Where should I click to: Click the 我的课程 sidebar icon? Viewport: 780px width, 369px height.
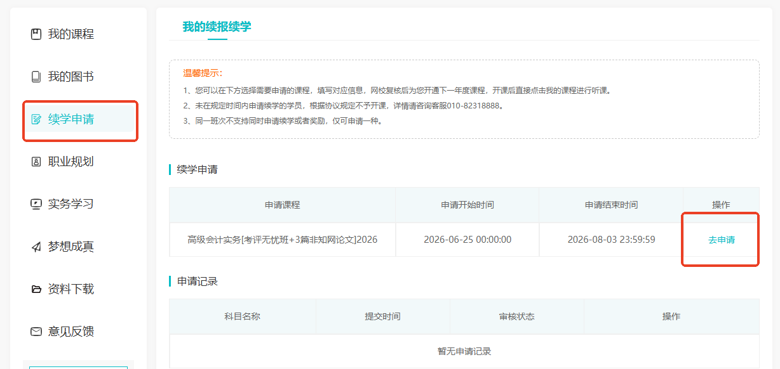coord(36,34)
